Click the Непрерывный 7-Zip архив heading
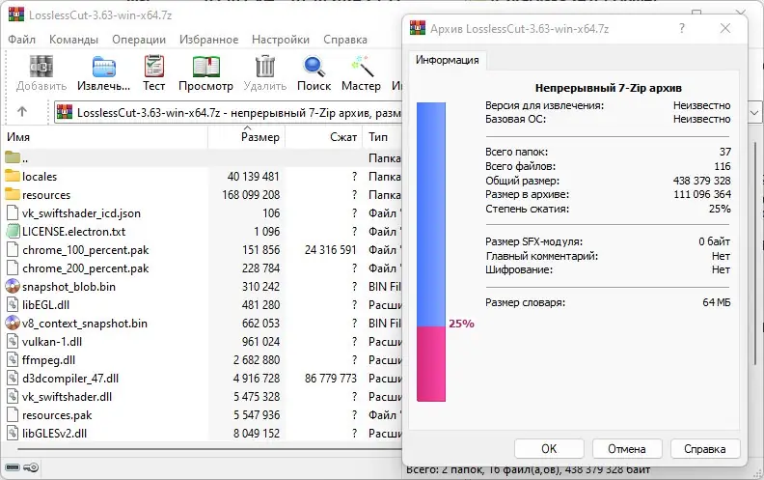 point(609,88)
